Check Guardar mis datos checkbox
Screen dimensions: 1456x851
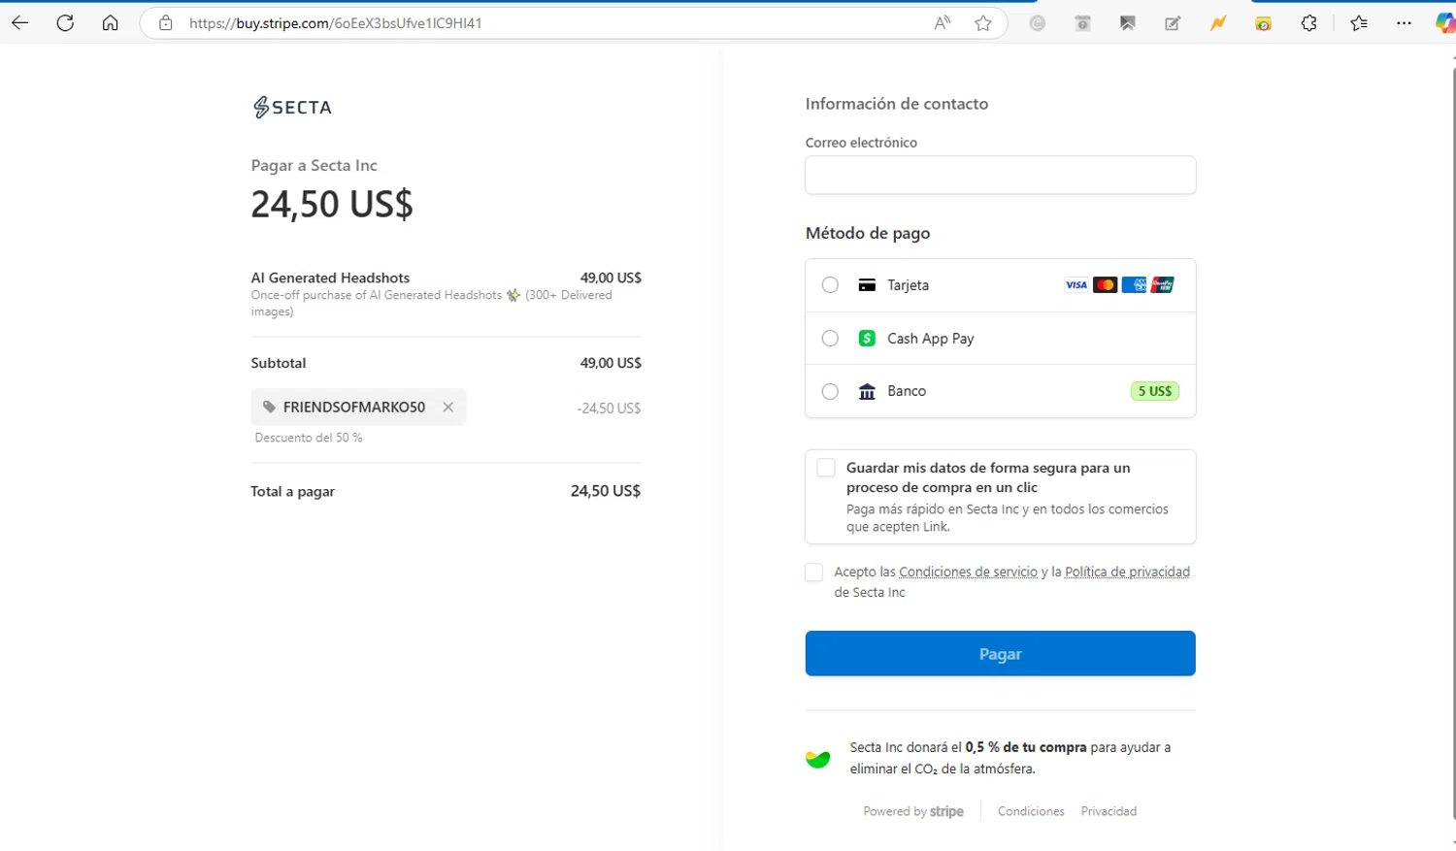point(826,468)
